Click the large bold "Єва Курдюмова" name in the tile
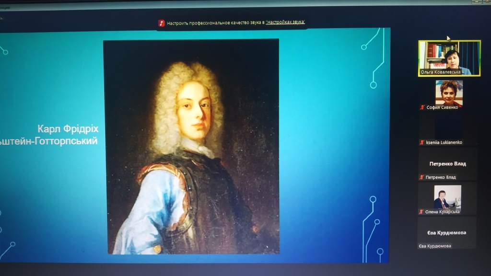The image size is (491, 276). [x=447, y=232]
